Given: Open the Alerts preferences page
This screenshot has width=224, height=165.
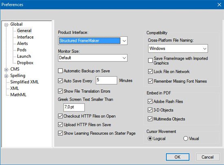Looking at the screenshot, I should (x=22, y=44).
